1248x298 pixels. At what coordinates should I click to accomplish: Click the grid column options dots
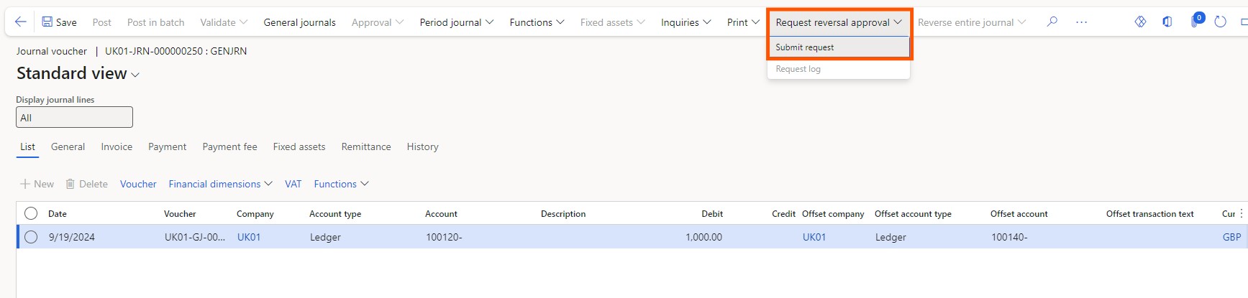pos(1242,213)
